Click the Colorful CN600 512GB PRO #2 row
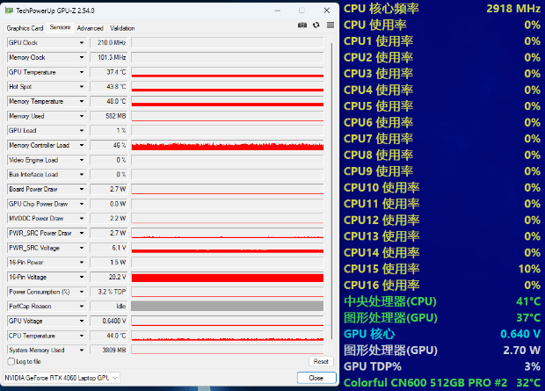 (442, 383)
